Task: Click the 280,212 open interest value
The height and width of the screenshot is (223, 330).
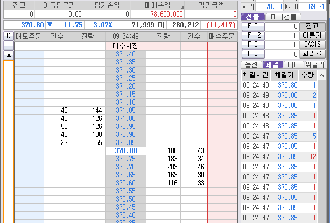Action: pos(186,25)
